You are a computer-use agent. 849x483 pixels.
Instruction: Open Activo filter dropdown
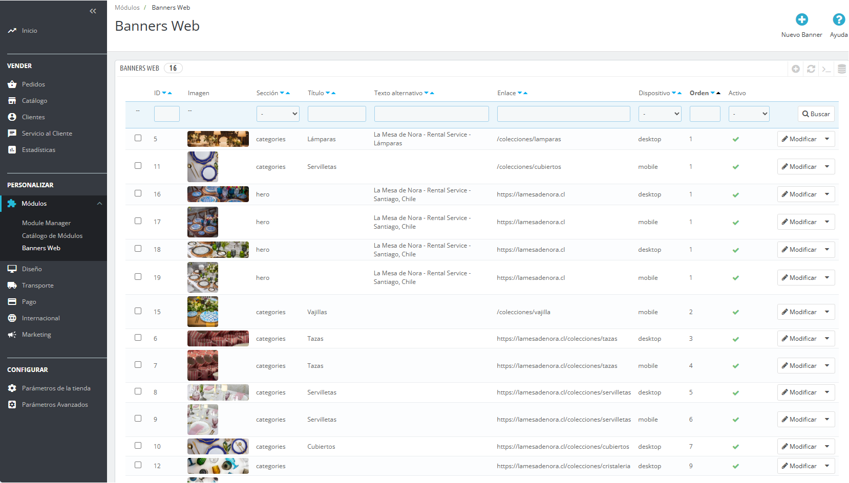point(749,114)
